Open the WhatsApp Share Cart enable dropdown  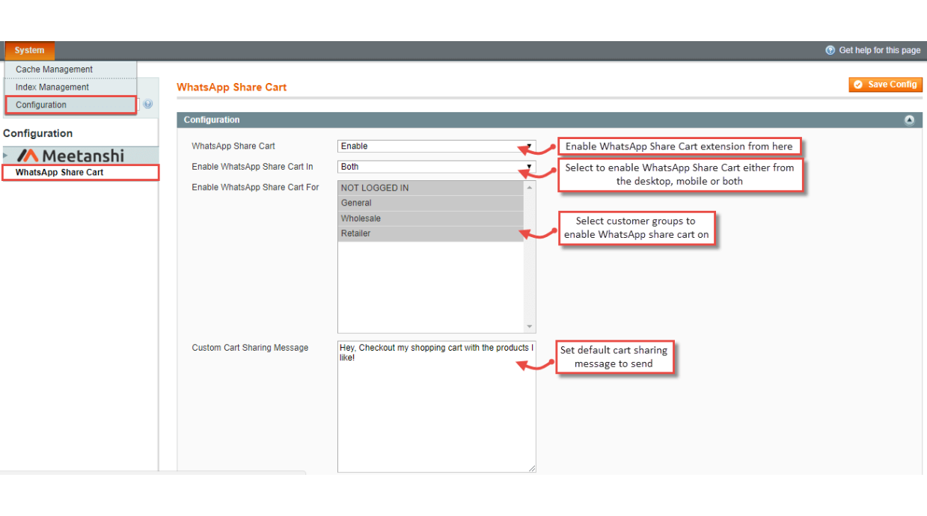[x=436, y=147]
